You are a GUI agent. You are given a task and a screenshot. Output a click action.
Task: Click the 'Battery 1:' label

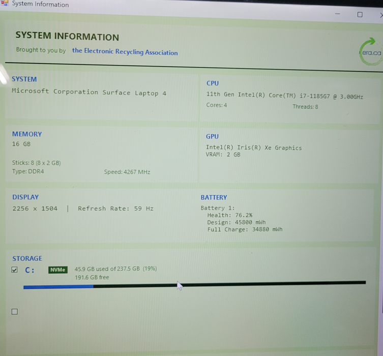(217, 208)
